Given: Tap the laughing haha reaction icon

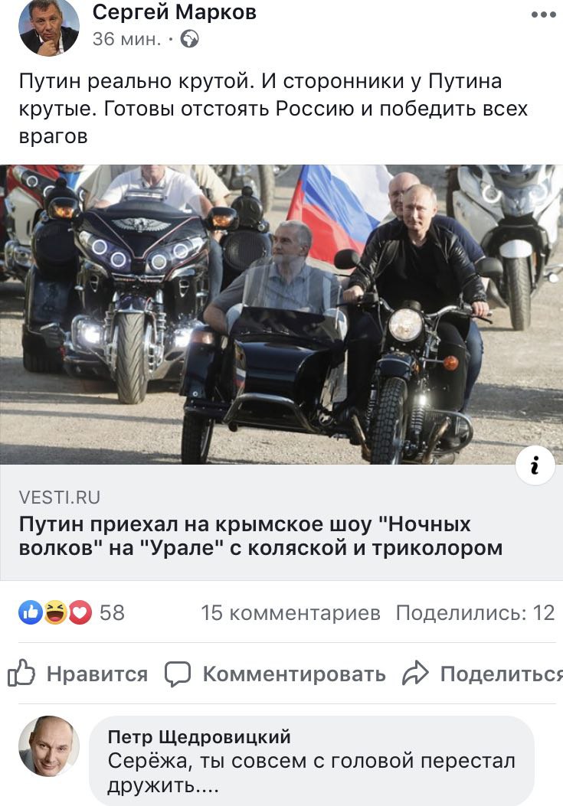Looking at the screenshot, I should [x=55, y=612].
